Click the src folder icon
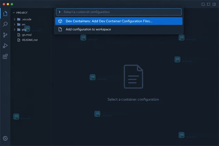 tap(19, 24)
